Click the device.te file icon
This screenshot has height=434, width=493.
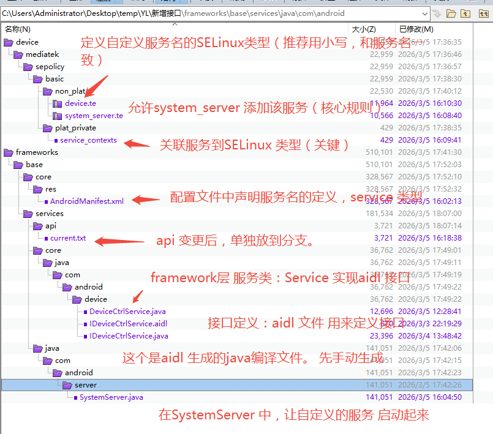[x=57, y=103]
